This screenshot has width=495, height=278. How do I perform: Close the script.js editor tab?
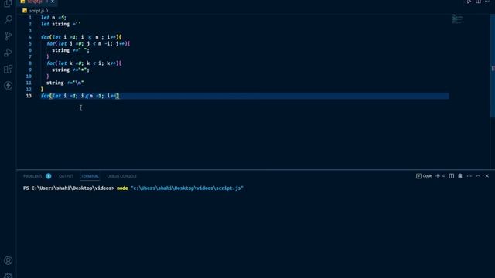(x=53, y=2)
